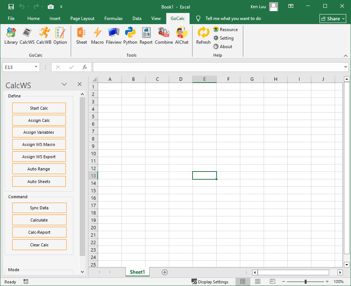Open the Resource help item
The image size is (351, 286).
225,30
